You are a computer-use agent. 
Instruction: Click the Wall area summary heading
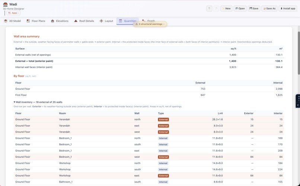(x=26, y=36)
